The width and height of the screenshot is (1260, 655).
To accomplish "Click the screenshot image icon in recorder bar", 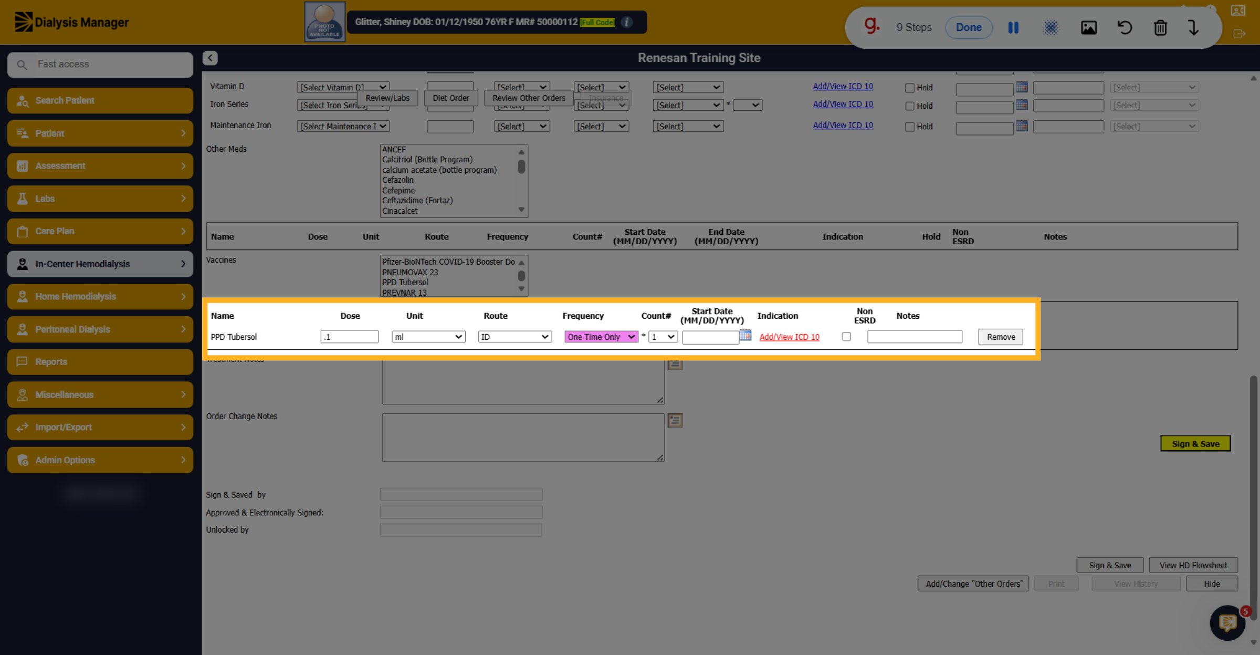I will (1088, 27).
